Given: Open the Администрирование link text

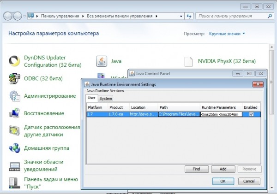Looking at the screenshot, I should [x=50, y=96].
